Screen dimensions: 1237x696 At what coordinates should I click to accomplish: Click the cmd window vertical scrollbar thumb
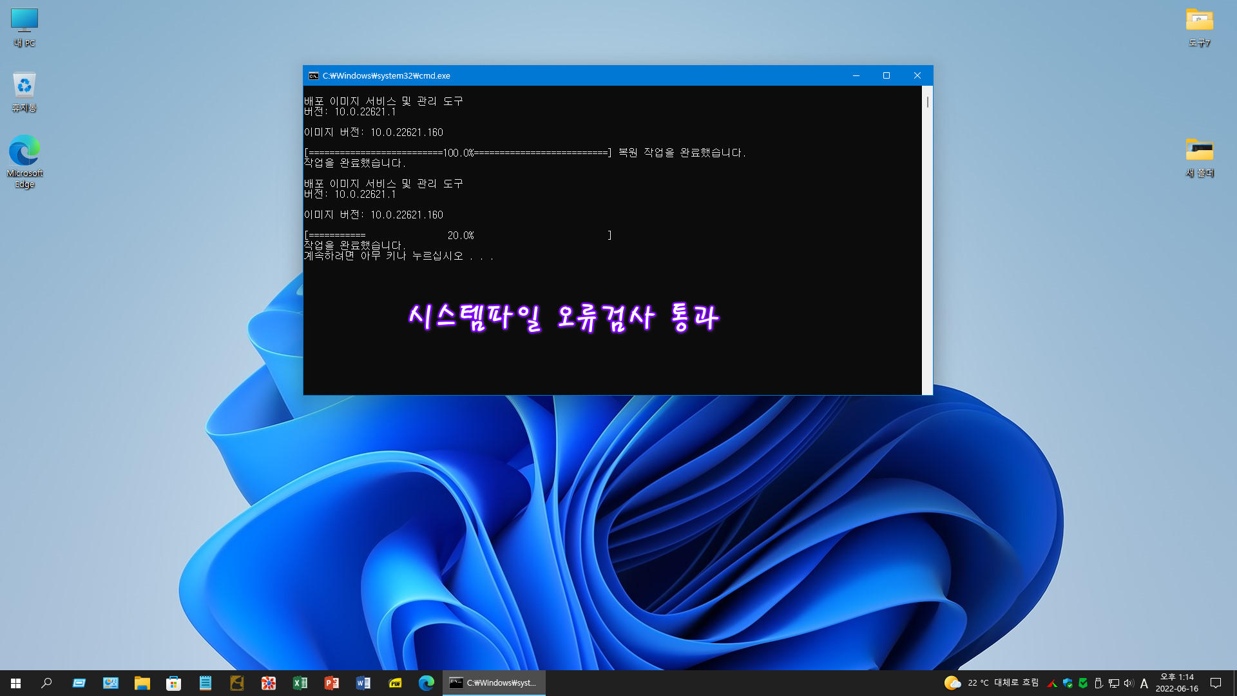pos(928,102)
